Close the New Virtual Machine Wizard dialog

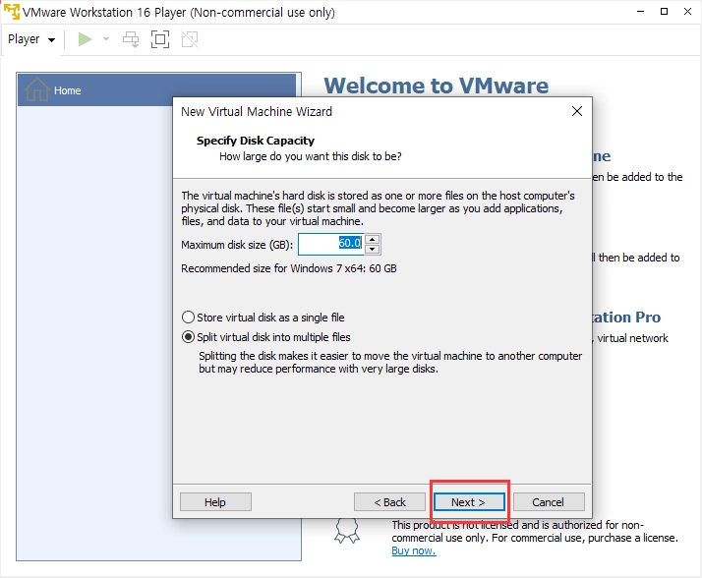tap(577, 111)
